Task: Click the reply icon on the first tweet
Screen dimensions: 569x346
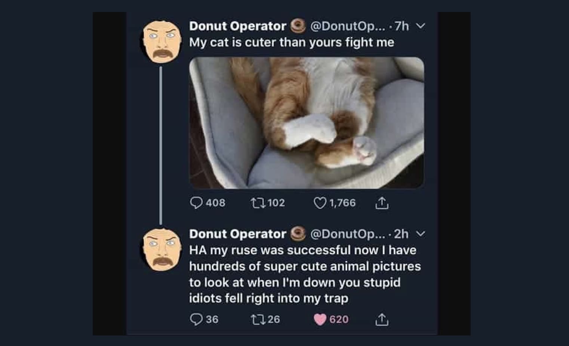Action: [x=196, y=203]
